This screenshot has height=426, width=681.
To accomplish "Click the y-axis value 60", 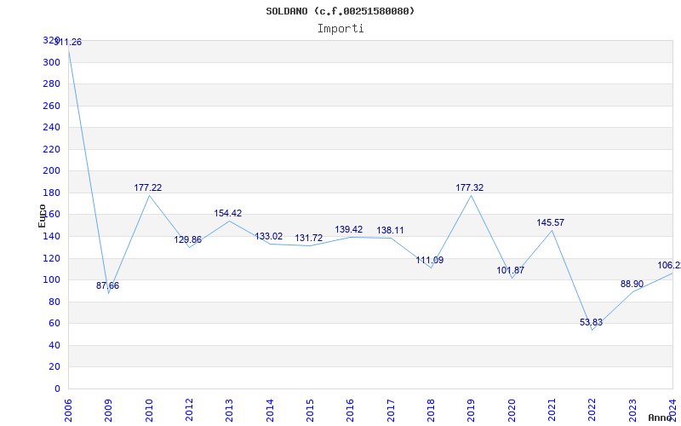I will (54, 324).
